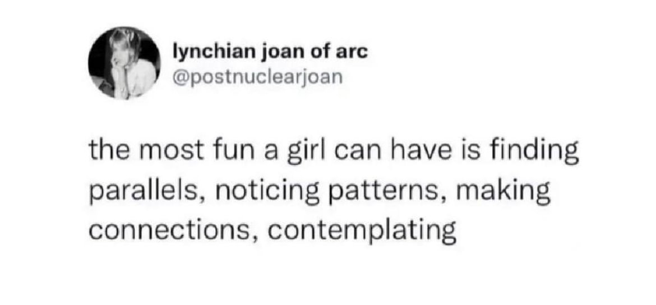Viewport: 656px width, 305px height.
Task: Click the word 'connections' in the tweet
Action: (x=172, y=231)
